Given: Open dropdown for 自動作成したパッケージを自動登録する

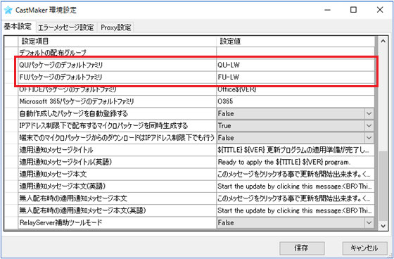Looking at the screenshot, I should pos(369,113).
